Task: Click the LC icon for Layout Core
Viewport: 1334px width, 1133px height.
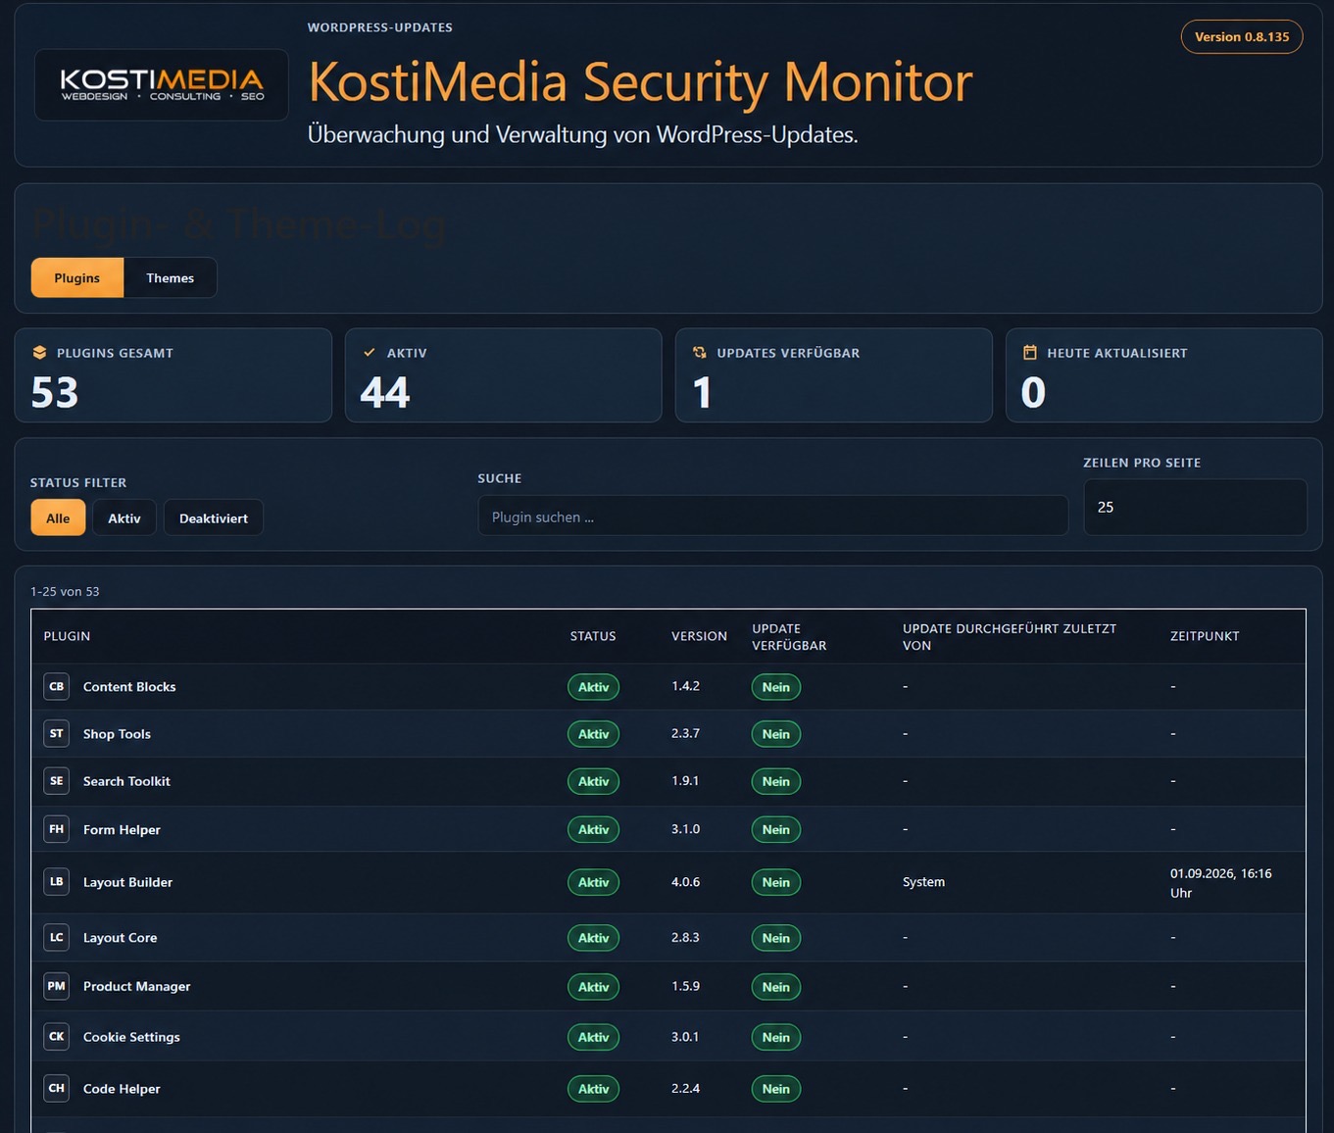Action: pos(57,938)
